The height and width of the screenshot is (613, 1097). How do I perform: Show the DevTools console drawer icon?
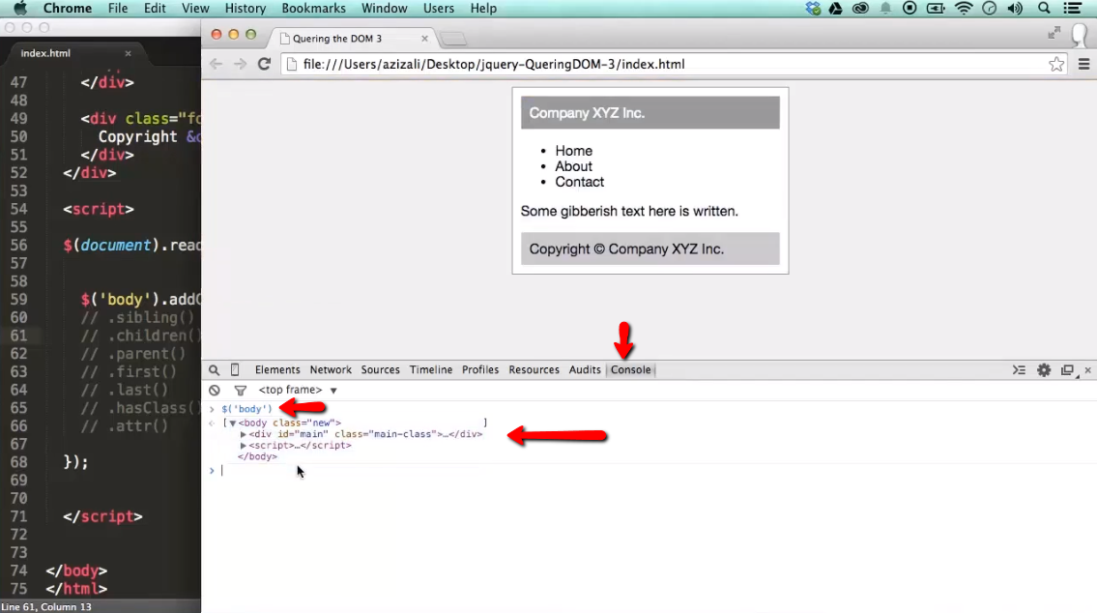point(1019,370)
